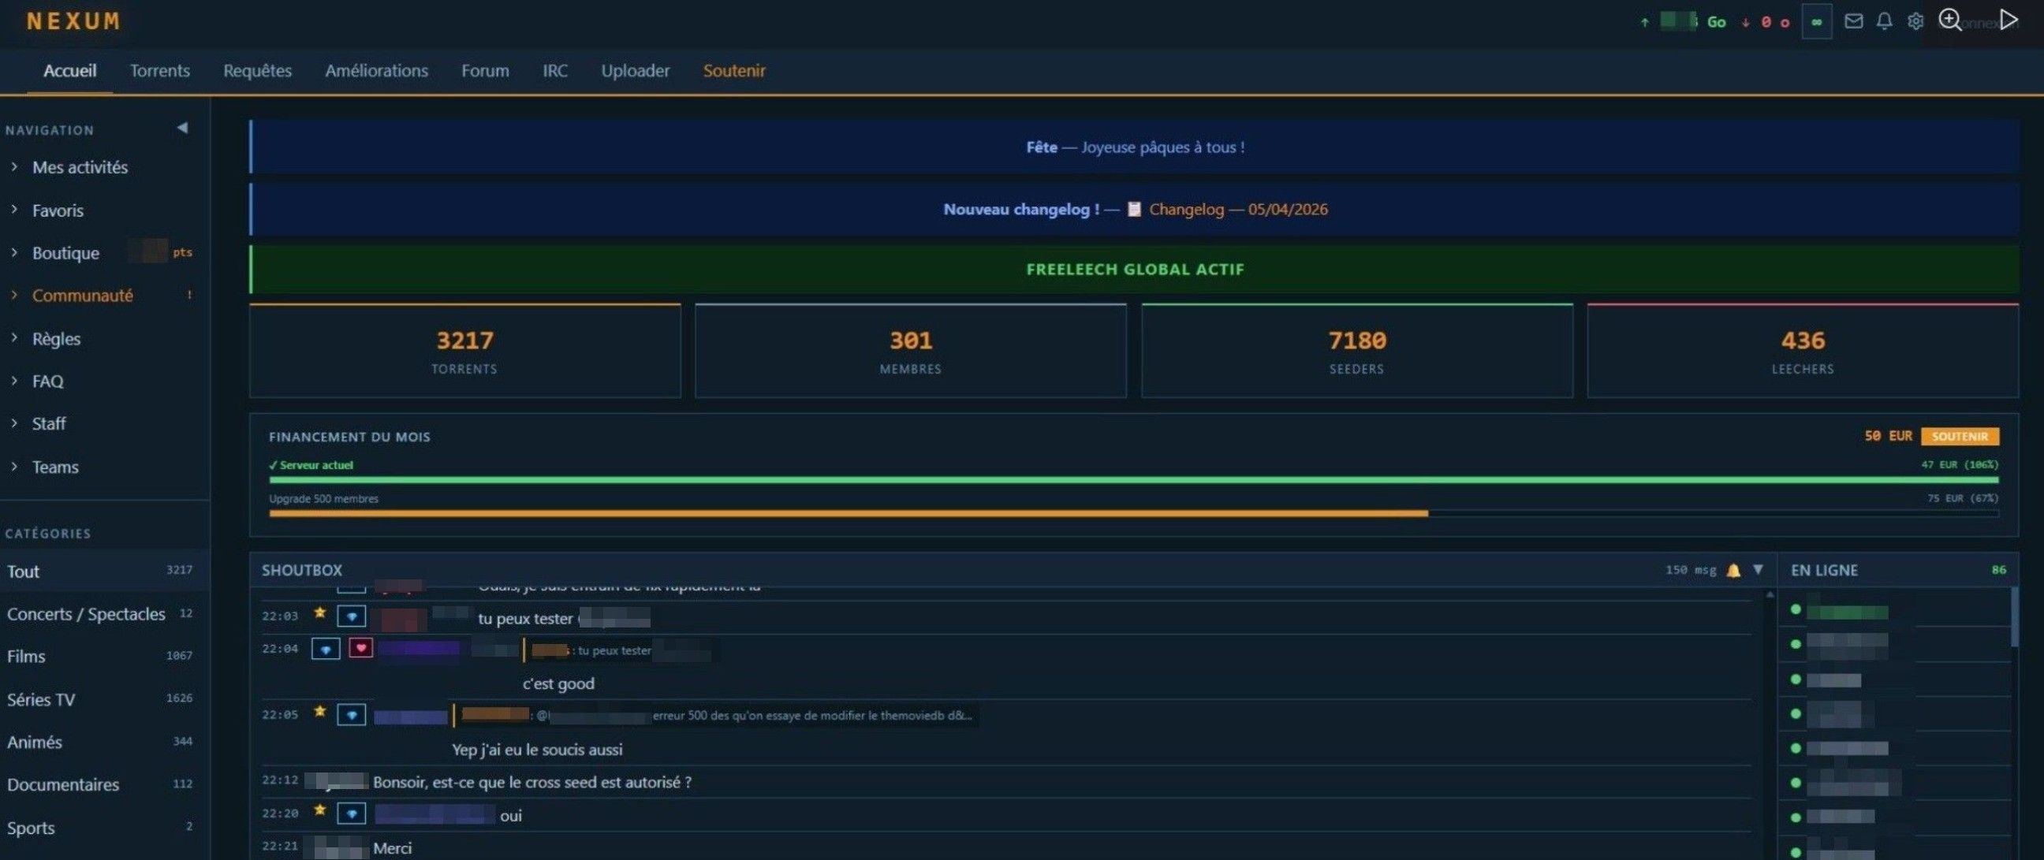Expand the Communauté section
The height and width of the screenshot is (860, 2044).
coord(83,295)
